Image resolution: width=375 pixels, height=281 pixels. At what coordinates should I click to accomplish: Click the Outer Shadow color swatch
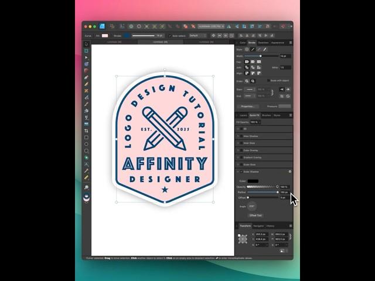coord(253,181)
